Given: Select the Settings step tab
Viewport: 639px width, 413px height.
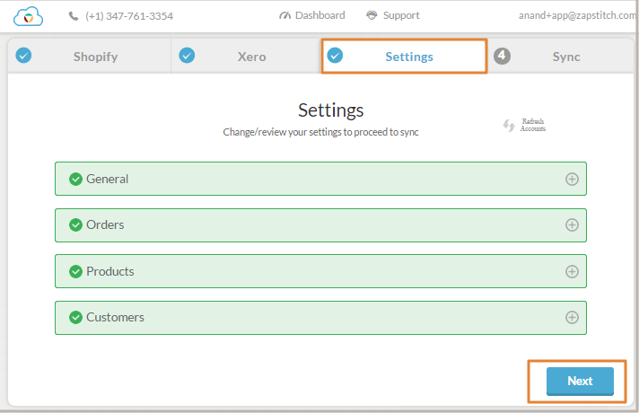Looking at the screenshot, I should tap(404, 57).
